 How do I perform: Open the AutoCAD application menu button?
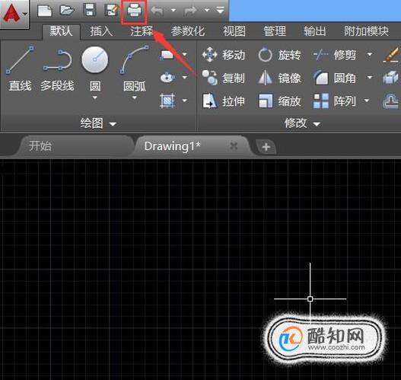[x=14, y=13]
